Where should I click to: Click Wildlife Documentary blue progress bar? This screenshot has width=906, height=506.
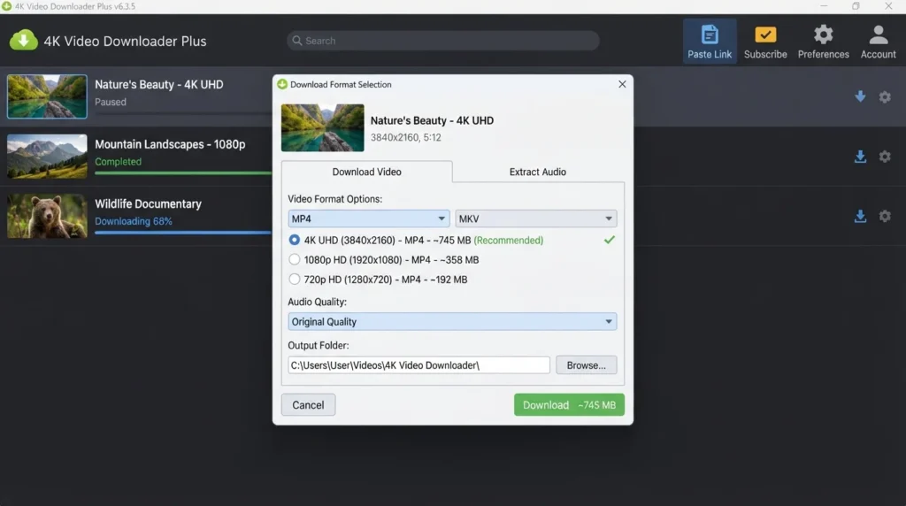pos(183,232)
